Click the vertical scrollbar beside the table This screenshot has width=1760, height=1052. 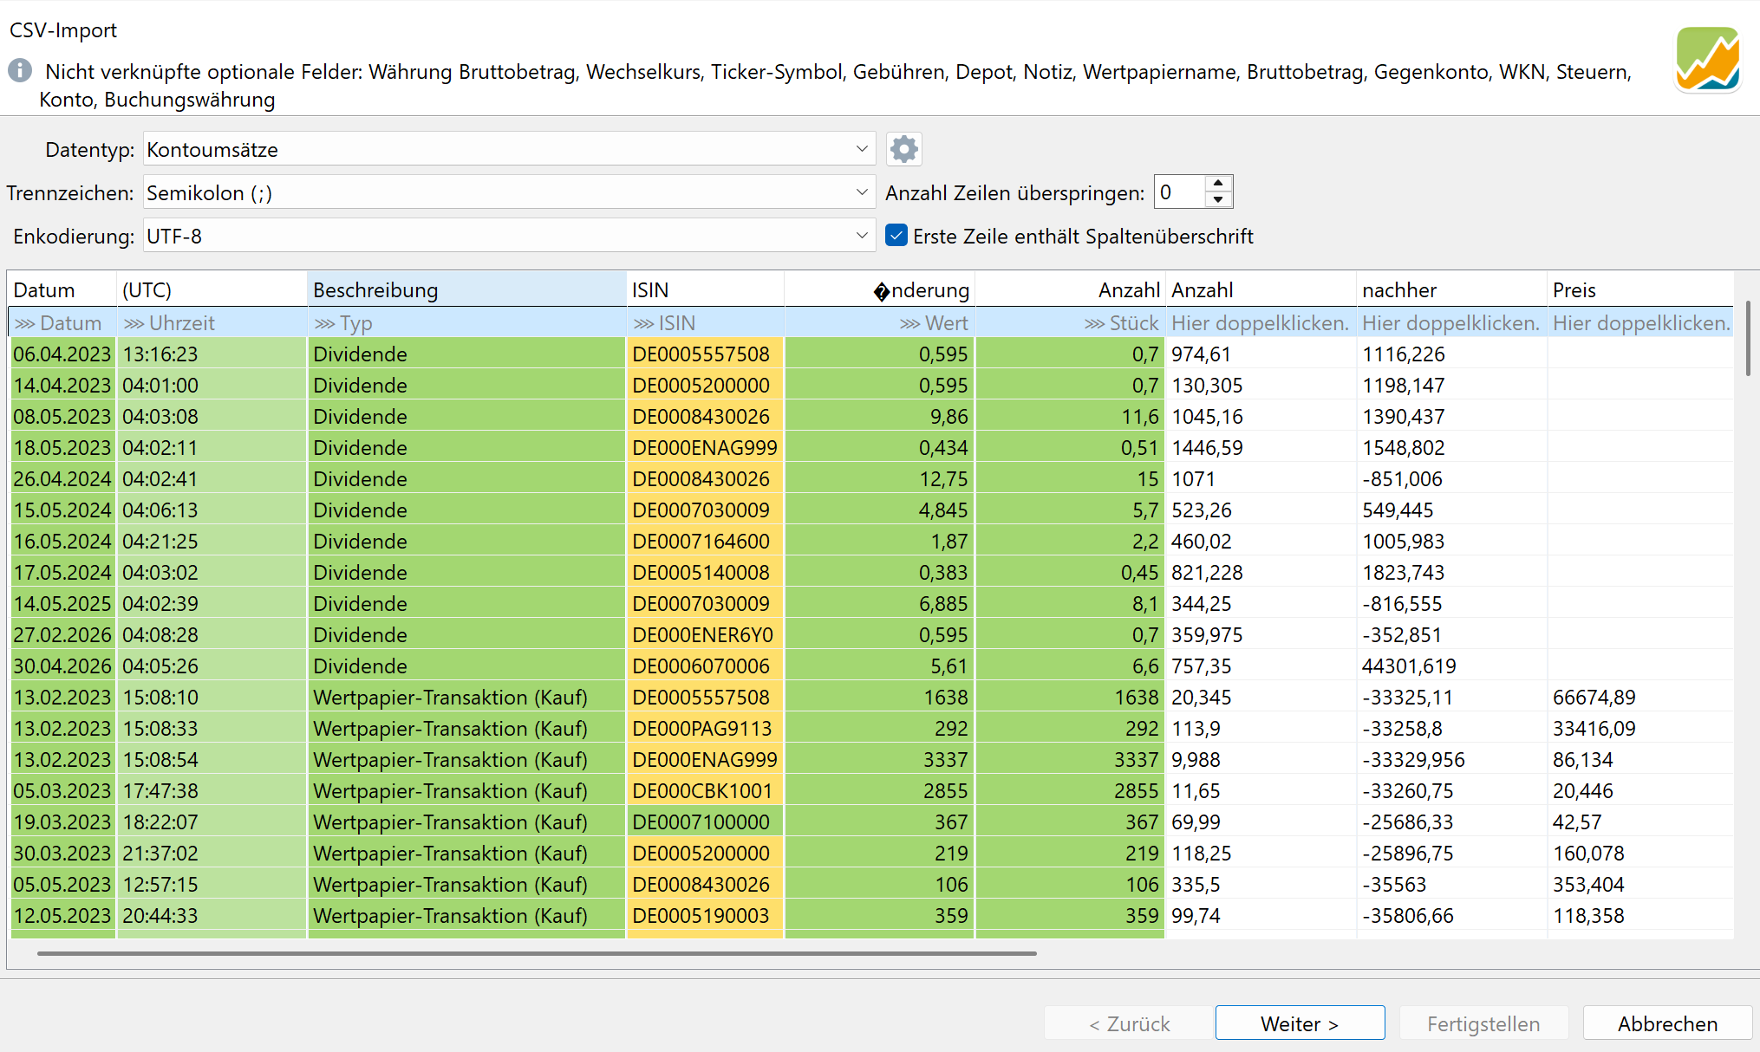[x=1748, y=338]
